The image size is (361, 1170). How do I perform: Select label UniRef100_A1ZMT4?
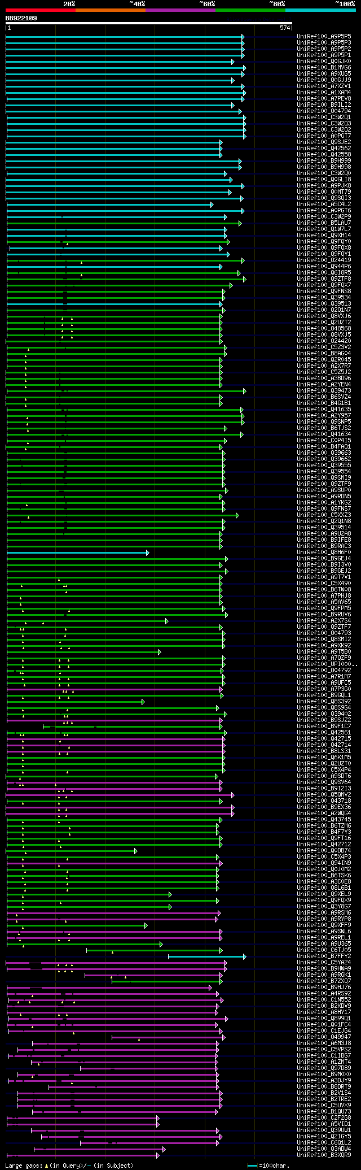324,1062
